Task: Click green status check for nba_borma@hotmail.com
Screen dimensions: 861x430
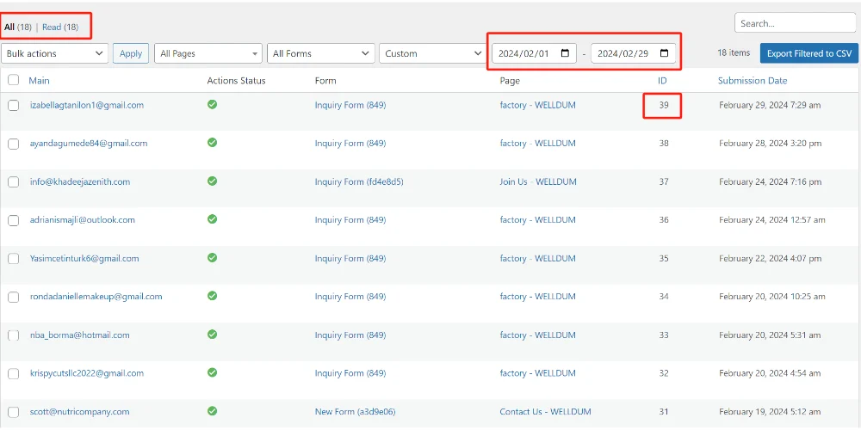Action: click(x=212, y=334)
